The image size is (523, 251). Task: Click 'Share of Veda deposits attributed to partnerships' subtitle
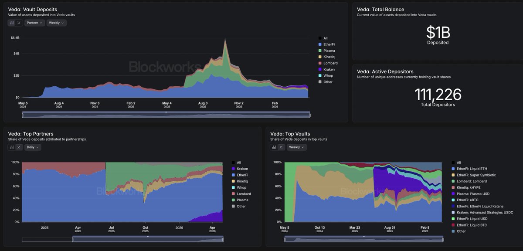(47, 139)
